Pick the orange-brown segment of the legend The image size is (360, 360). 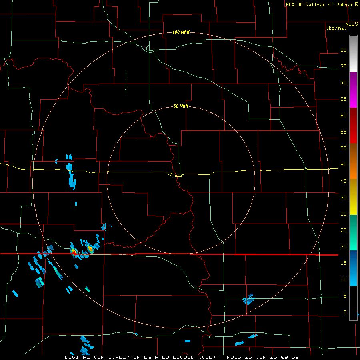click(x=353, y=161)
